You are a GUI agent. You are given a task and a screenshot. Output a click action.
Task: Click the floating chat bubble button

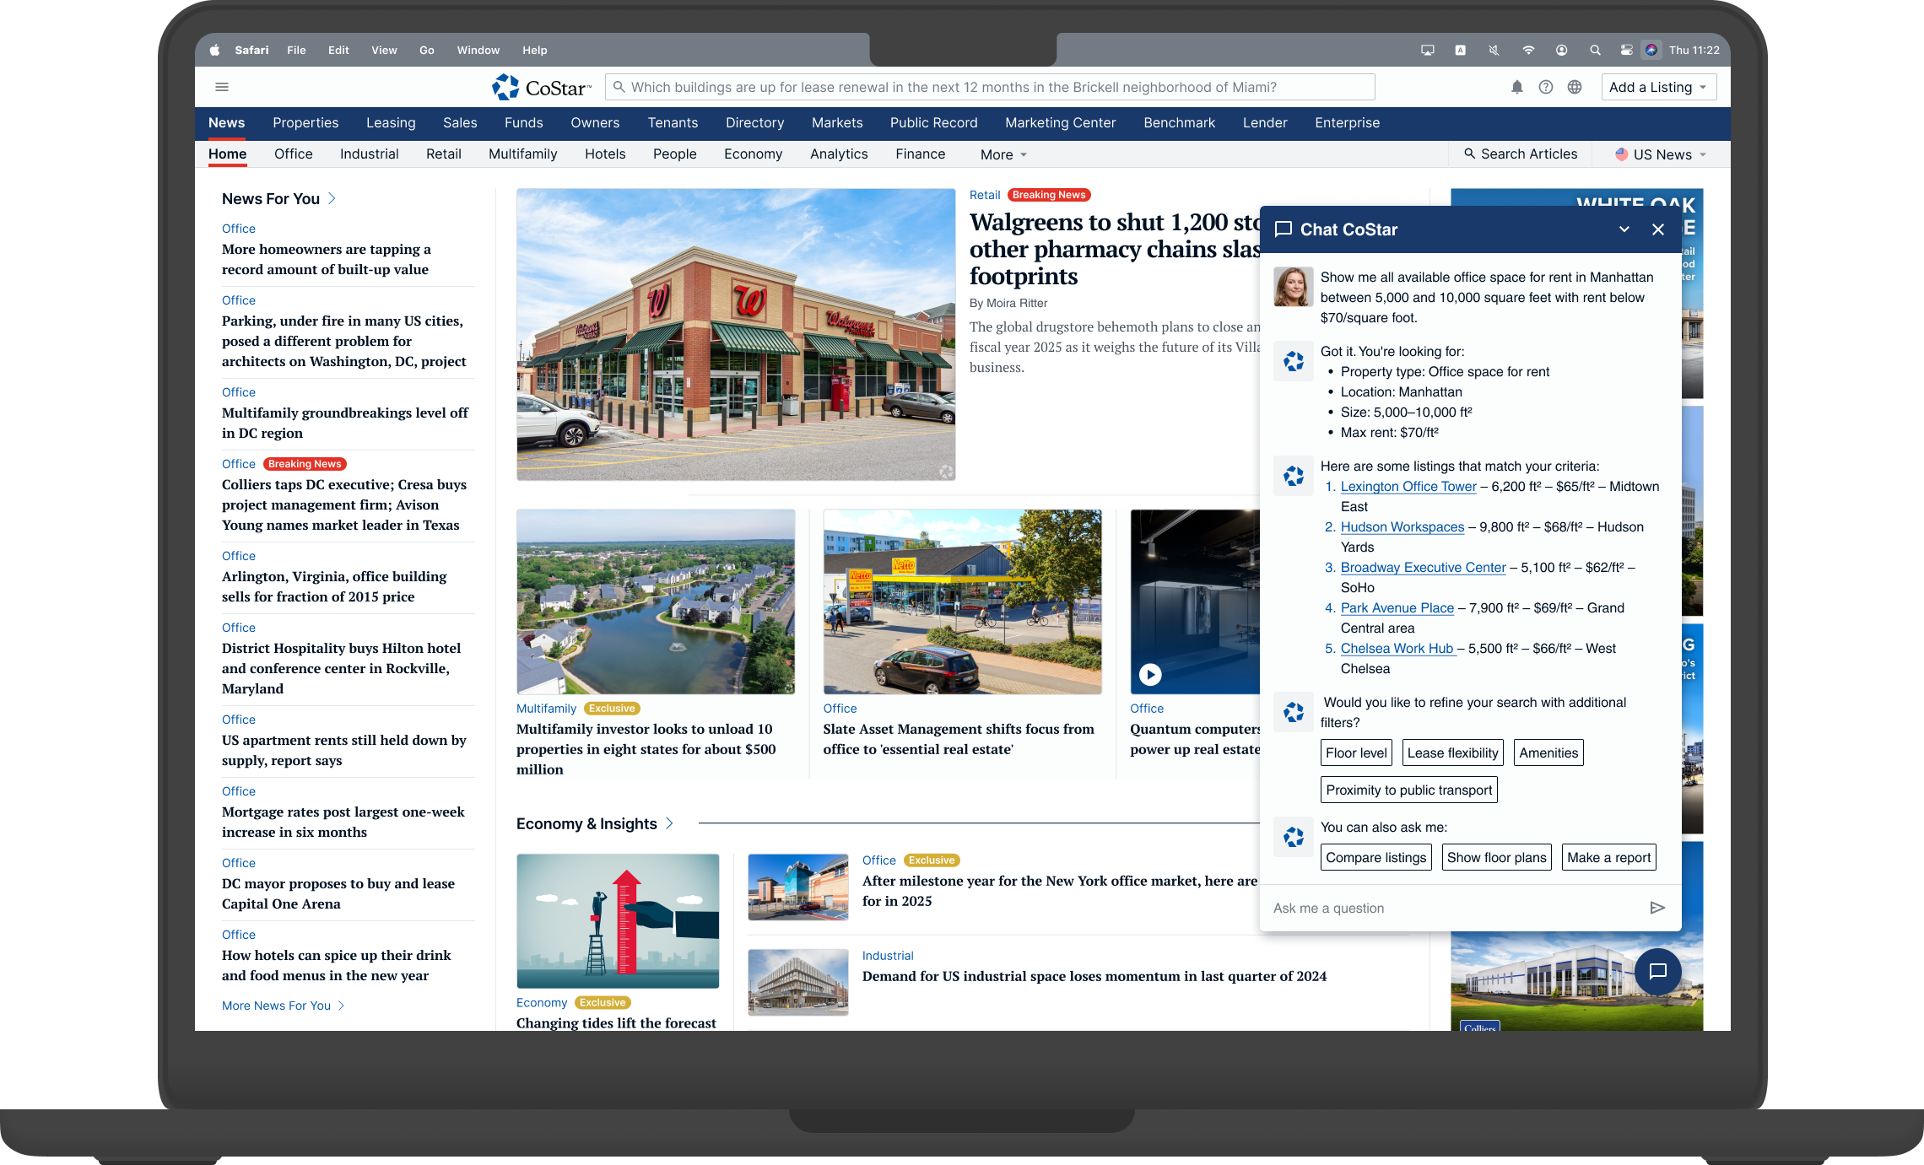coord(1657,971)
